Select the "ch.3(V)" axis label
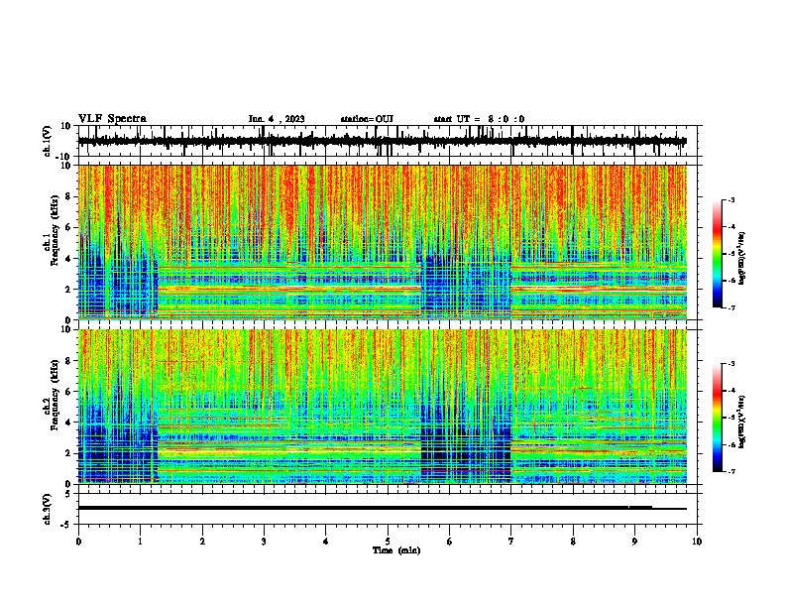 (x=48, y=509)
